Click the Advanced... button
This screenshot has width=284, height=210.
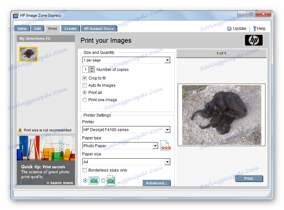pyautogui.click(x=156, y=183)
